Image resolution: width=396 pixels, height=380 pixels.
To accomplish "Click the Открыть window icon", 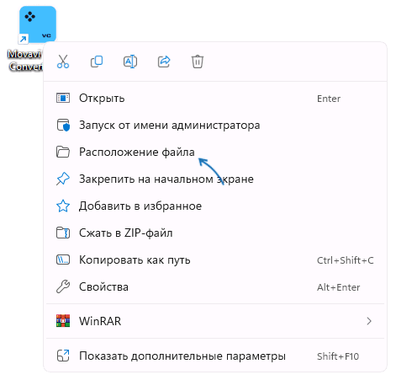I will pyautogui.click(x=63, y=98).
